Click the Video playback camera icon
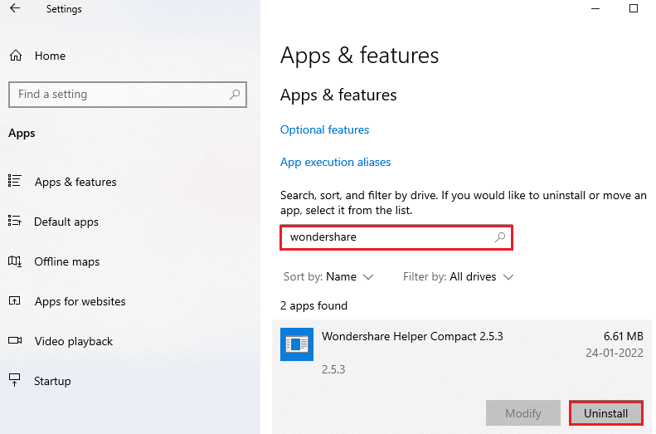Viewport: 656px width, 434px height. pos(15,340)
